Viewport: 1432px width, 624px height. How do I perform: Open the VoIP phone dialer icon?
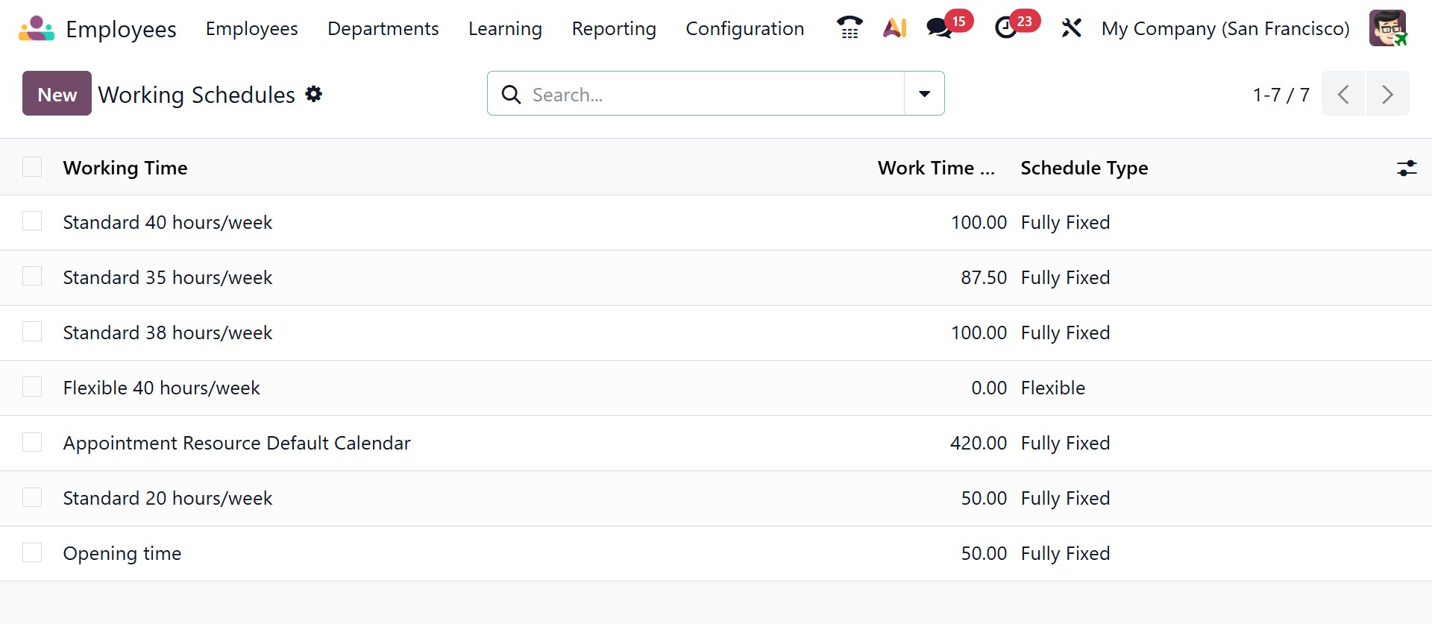tap(849, 28)
